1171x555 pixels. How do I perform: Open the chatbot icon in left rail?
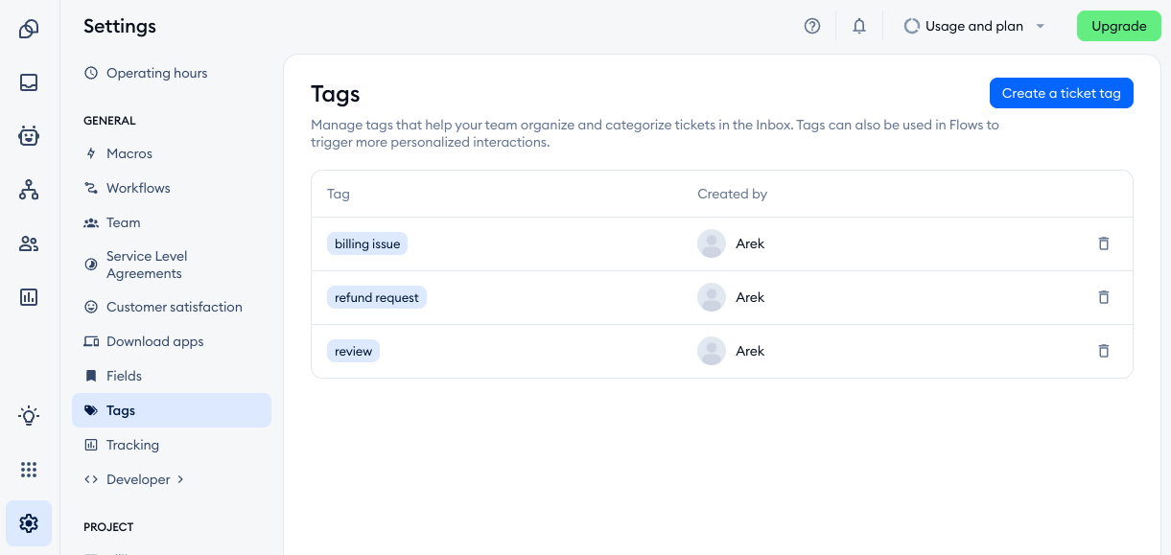29,136
